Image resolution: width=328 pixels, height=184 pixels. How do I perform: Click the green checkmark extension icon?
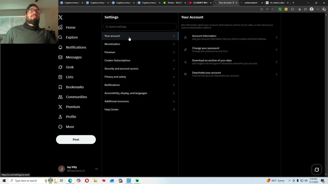point(280,9)
